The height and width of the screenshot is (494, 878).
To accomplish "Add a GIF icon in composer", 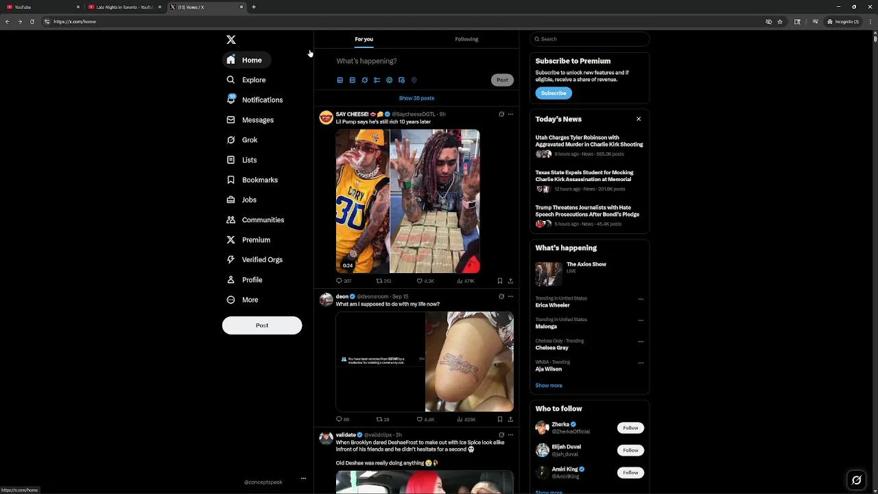I will pos(352,80).
